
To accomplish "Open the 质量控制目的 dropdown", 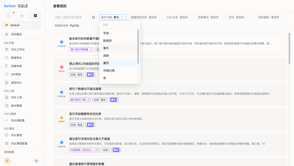I will 146,17.
